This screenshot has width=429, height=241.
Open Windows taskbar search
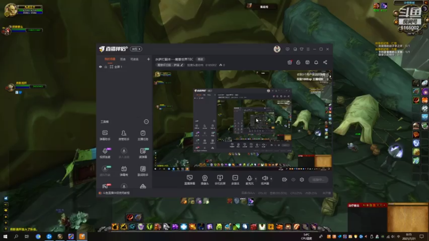tap(16, 237)
